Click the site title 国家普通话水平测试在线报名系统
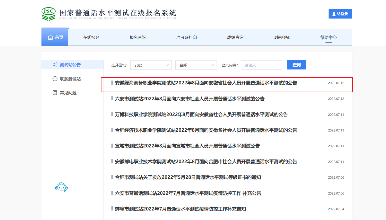The image size is (386, 220). pos(118,13)
